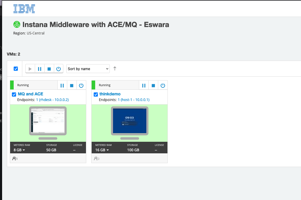Stop the MQ and ACE VM

(x=72, y=85)
